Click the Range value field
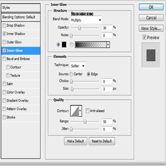166x166 pixels. coord(107,122)
